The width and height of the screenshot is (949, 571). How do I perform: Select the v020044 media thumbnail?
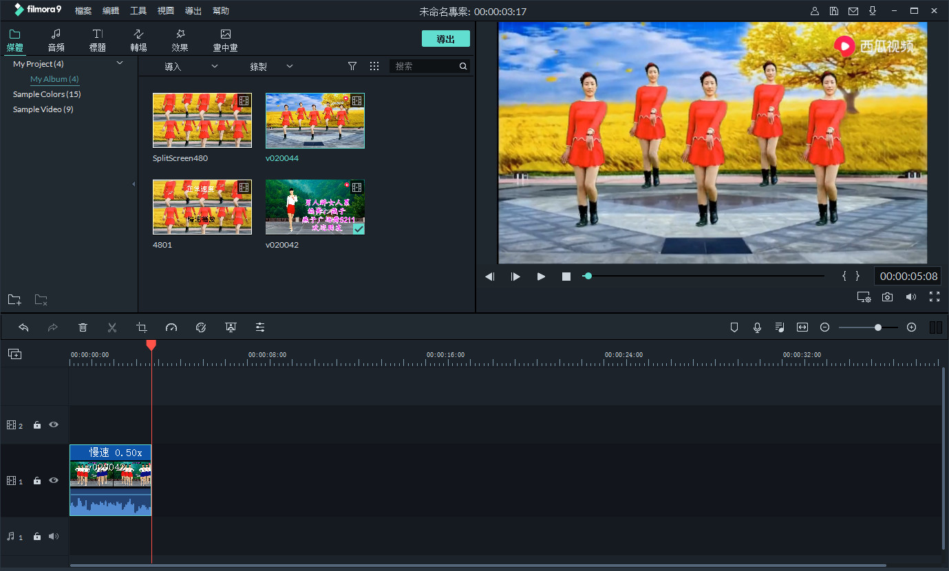point(314,120)
